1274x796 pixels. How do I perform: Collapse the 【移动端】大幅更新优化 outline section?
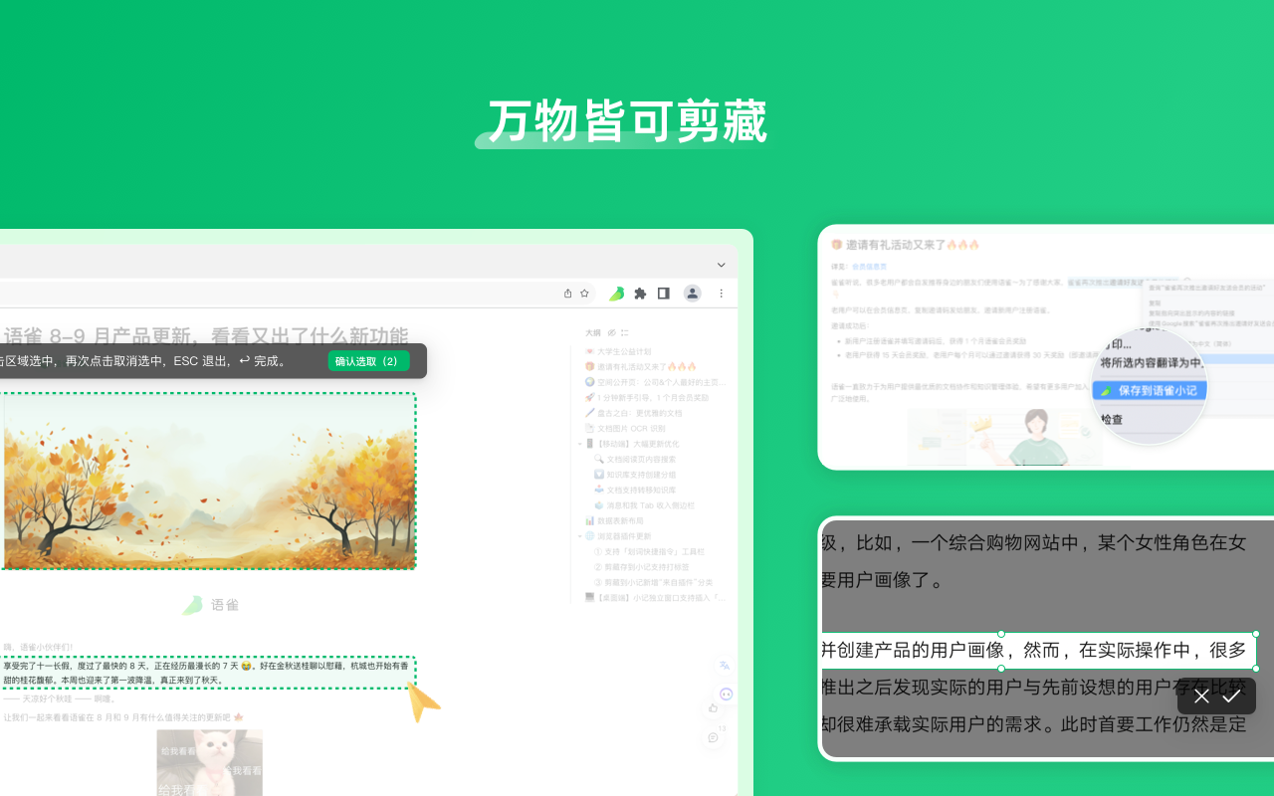tap(580, 443)
